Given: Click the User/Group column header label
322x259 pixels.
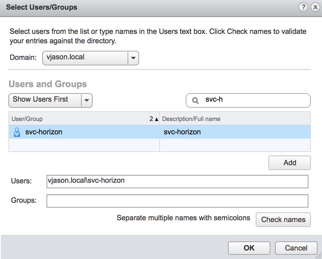Looking at the screenshot, I should pos(27,119).
